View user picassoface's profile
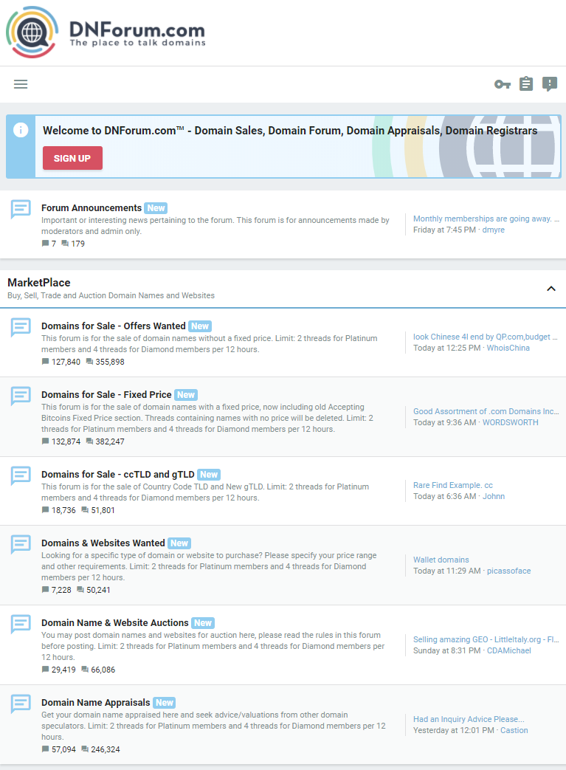The image size is (566, 770). click(508, 571)
